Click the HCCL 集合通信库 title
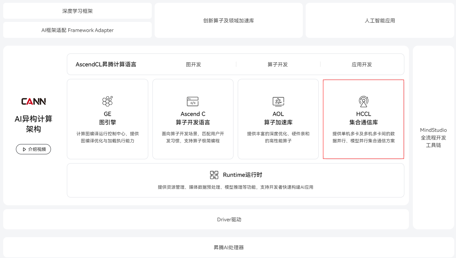 (364, 118)
